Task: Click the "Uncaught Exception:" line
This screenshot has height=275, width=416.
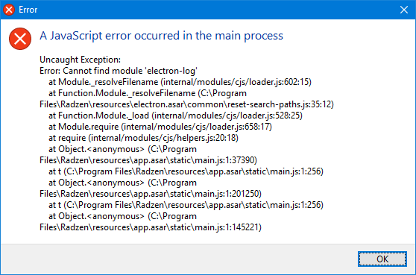Action: point(80,60)
